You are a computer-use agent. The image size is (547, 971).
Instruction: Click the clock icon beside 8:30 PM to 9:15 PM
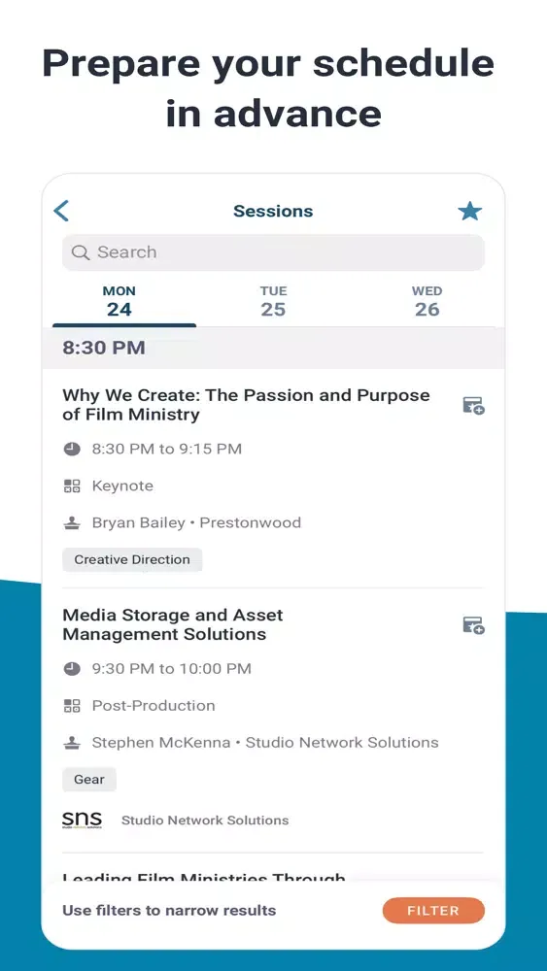(x=73, y=449)
